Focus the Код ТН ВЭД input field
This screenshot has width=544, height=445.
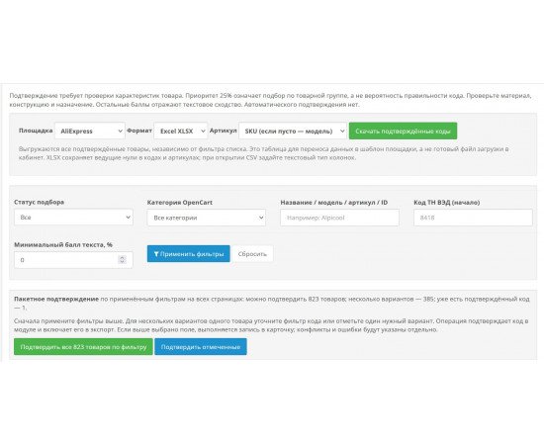pos(473,218)
